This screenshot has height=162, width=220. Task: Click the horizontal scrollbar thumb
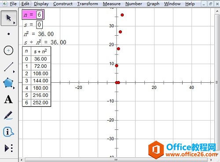116,160
